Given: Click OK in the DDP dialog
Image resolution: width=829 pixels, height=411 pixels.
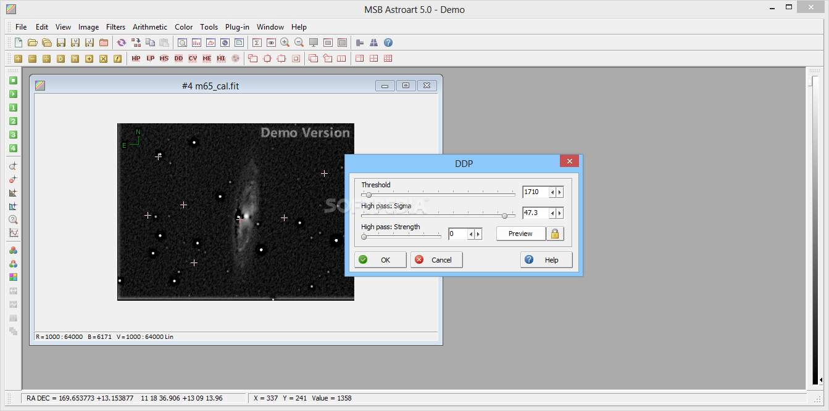Looking at the screenshot, I should point(380,260).
